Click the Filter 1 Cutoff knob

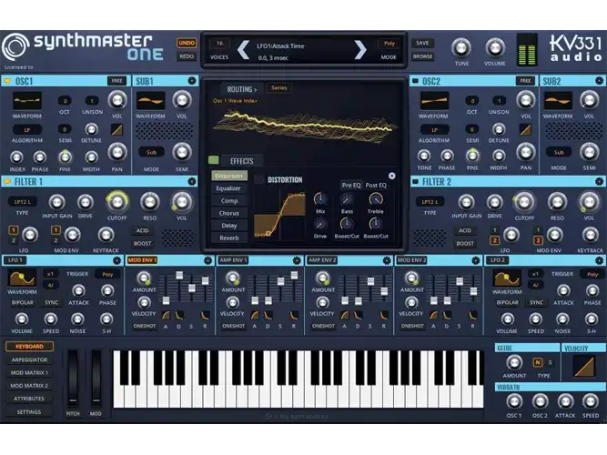click(x=116, y=201)
